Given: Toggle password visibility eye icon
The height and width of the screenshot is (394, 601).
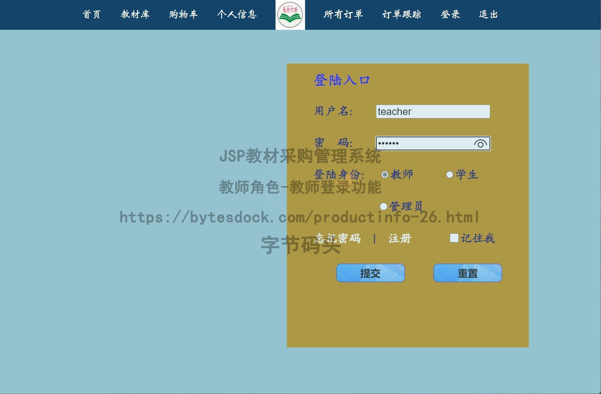Looking at the screenshot, I should point(481,143).
